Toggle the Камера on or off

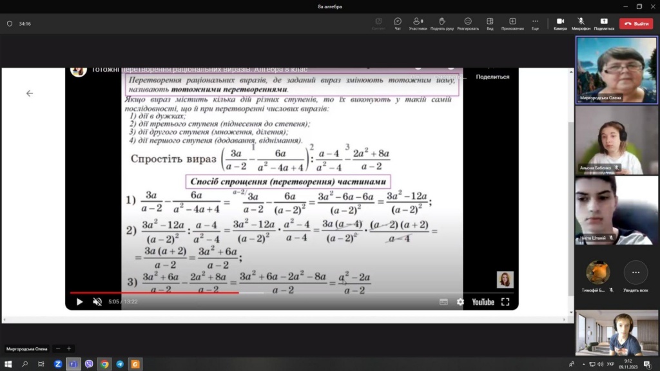(x=560, y=23)
